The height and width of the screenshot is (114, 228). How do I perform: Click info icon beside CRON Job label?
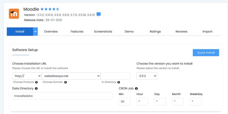pyautogui.click(x=136, y=88)
